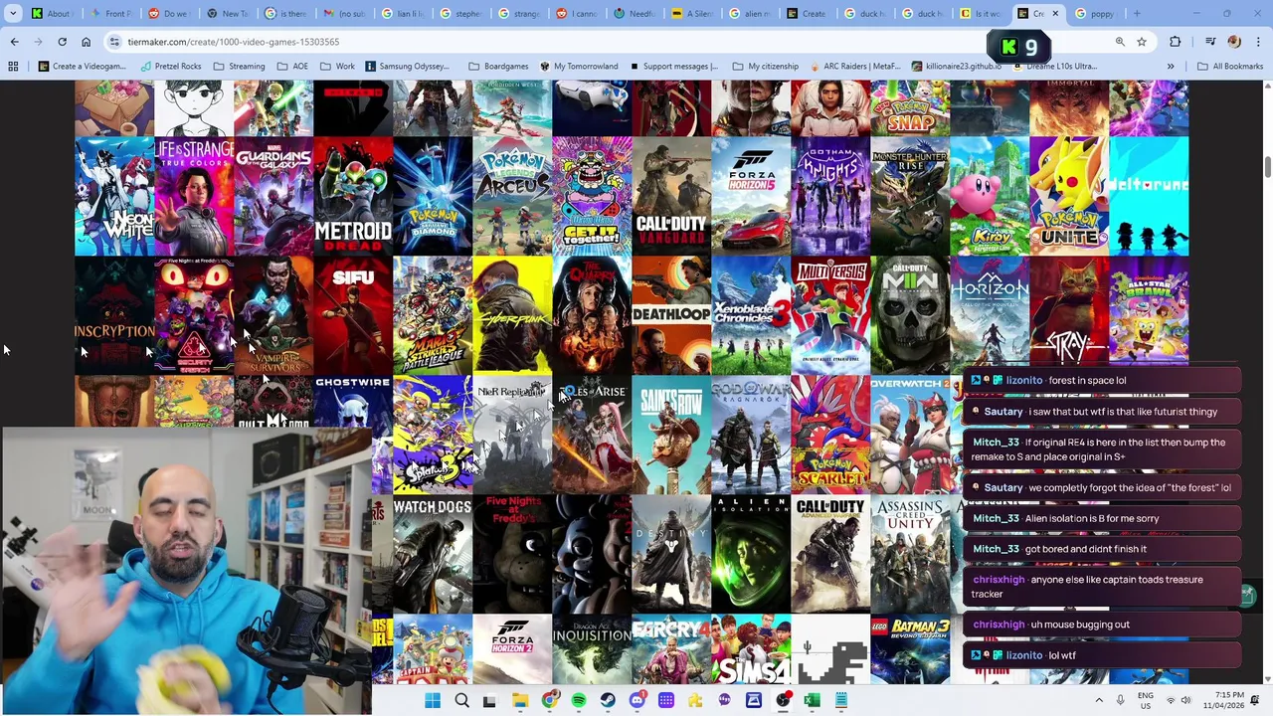Open Spotify from the taskbar

click(x=579, y=701)
